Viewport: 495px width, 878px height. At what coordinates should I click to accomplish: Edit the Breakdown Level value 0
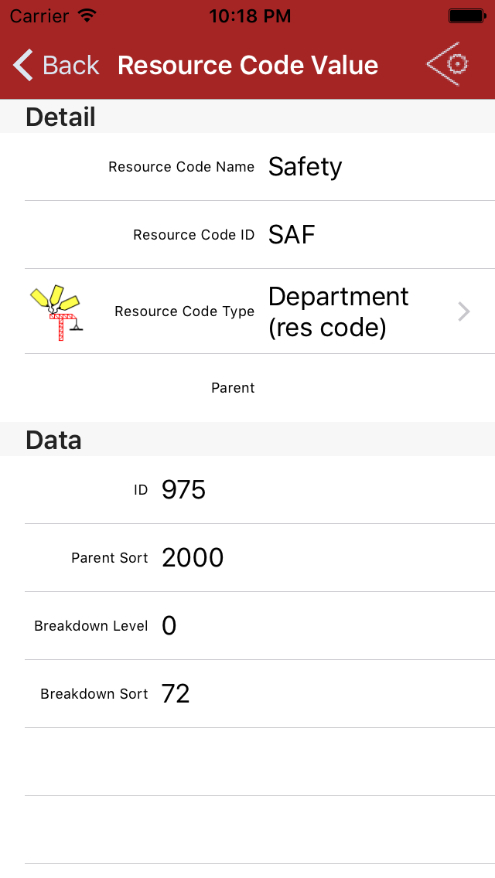click(x=169, y=626)
